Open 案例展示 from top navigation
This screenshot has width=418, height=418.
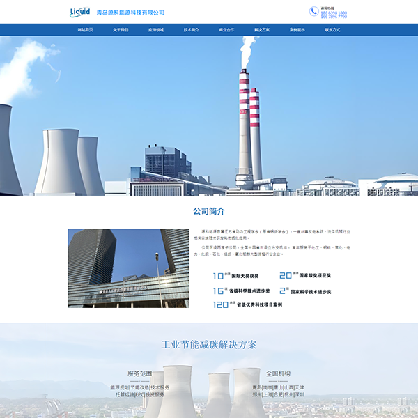click(x=297, y=30)
